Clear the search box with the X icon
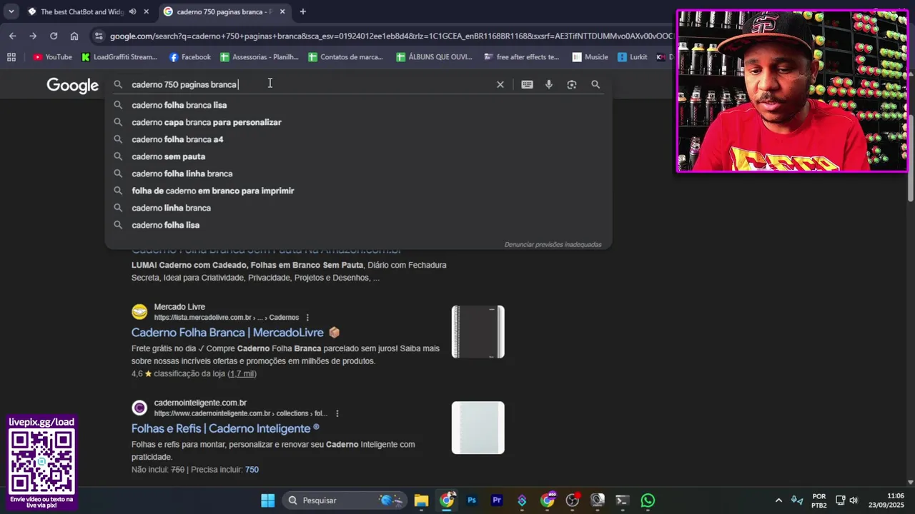 point(500,84)
